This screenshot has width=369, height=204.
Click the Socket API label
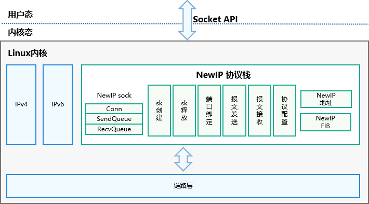pyautogui.click(x=215, y=20)
